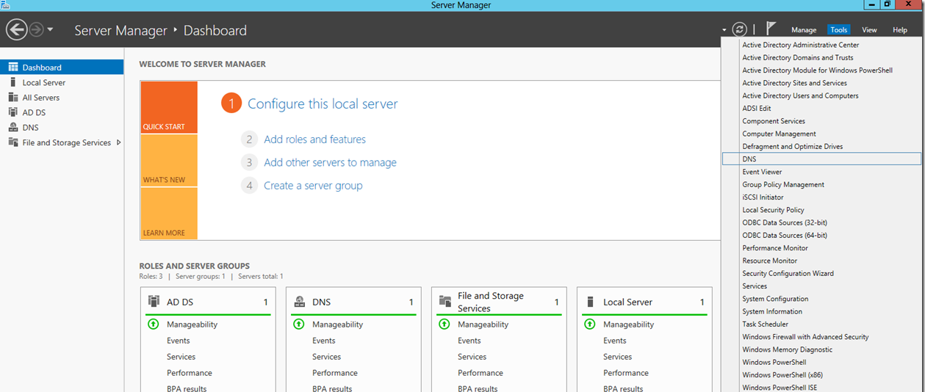The height and width of the screenshot is (392, 925).
Task: Click the All Servers icon in sidebar
Action: coord(13,98)
